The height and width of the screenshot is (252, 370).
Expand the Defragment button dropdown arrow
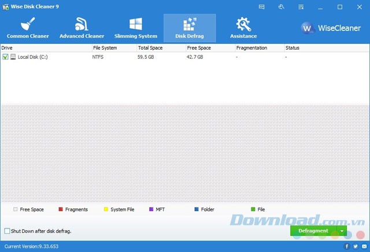coord(342,231)
